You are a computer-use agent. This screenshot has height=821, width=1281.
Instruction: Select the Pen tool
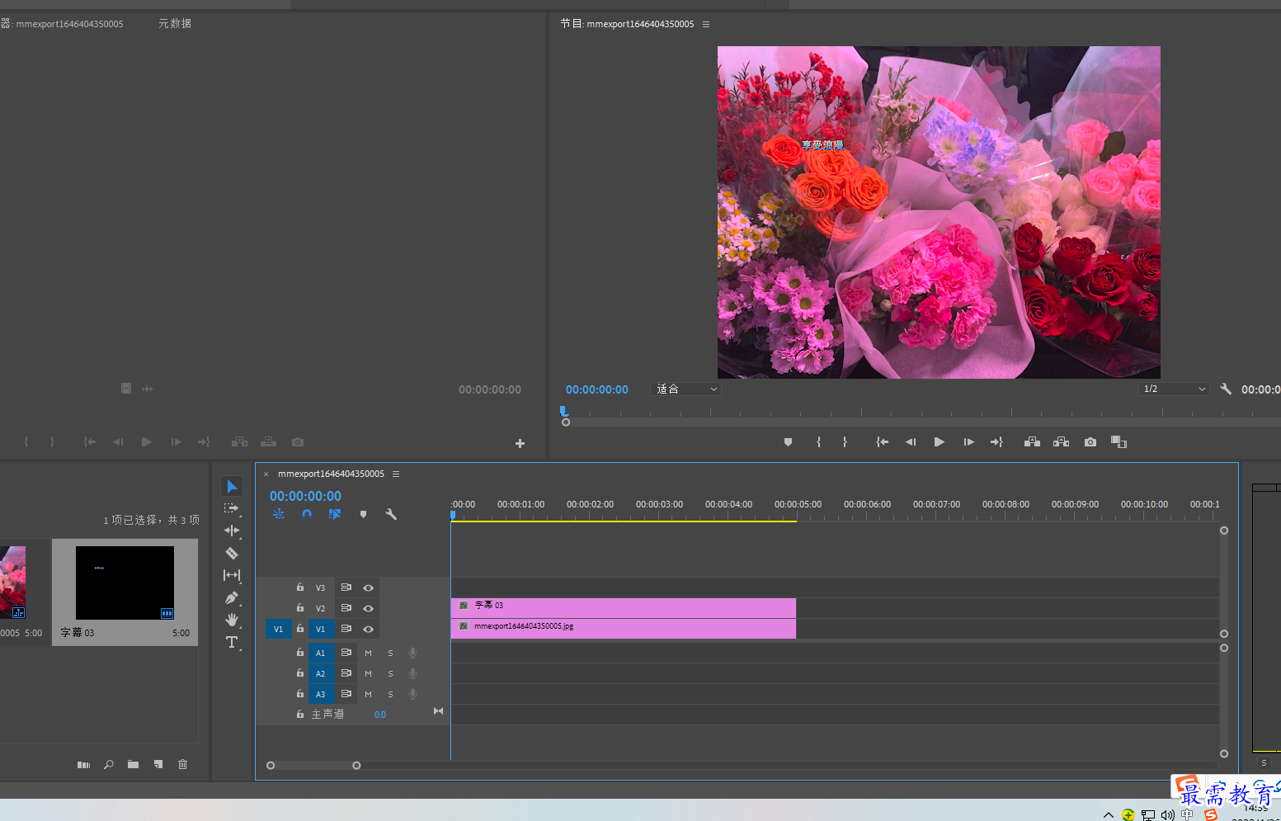tap(232, 597)
